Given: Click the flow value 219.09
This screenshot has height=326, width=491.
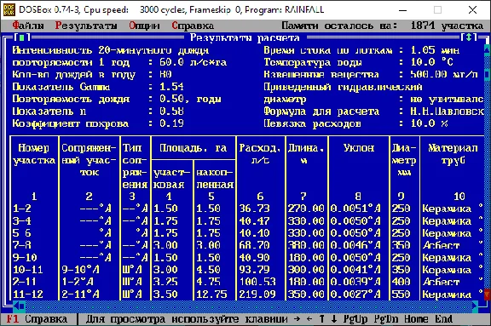Looking at the screenshot, I should [257, 295].
